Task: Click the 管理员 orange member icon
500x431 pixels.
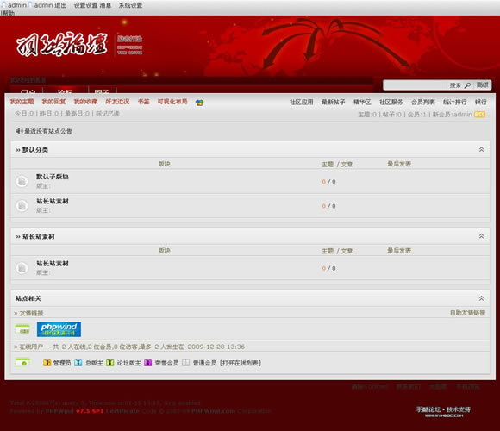Action: (x=47, y=363)
